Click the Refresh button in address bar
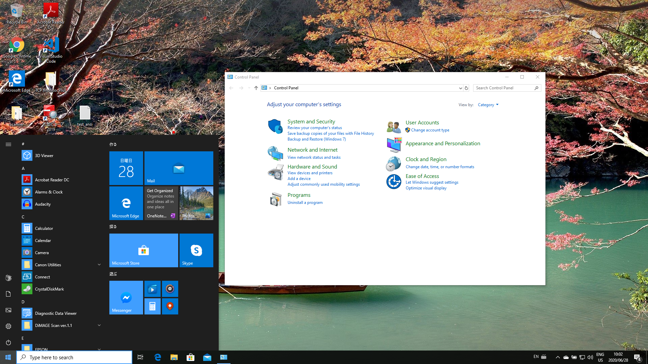The image size is (648, 364). pos(466,88)
